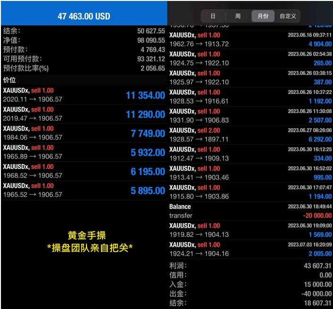Image resolution: width=333 pixels, height=309 pixels.
Task: Select position opened at 2020.11
Action: 84,95
